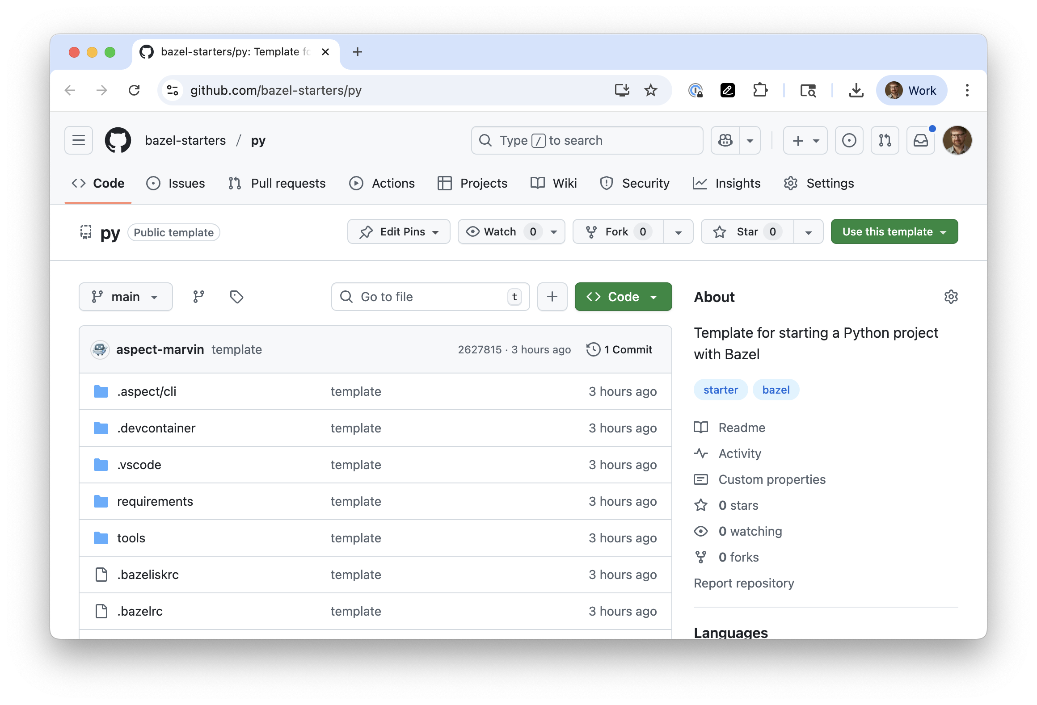Open Use this template dropdown

click(x=894, y=231)
